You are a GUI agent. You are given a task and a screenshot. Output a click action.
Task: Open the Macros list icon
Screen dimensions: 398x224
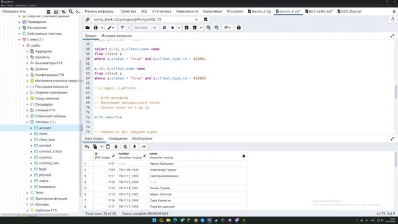[x=227, y=27]
